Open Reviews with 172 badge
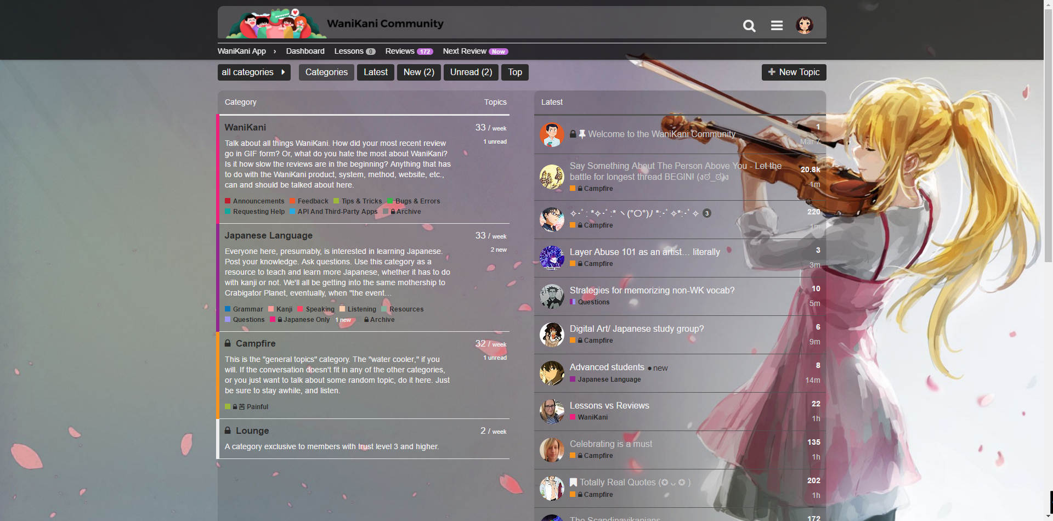The image size is (1053, 521). click(x=409, y=51)
